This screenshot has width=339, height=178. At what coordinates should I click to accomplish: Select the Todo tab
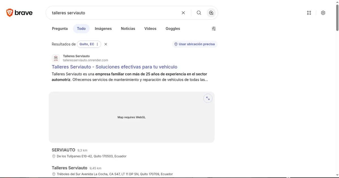click(81, 28)
